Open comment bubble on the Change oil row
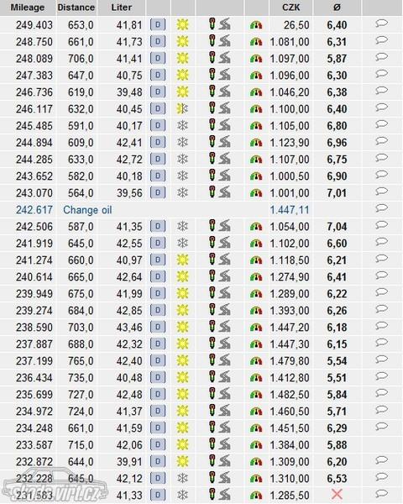 381,209
